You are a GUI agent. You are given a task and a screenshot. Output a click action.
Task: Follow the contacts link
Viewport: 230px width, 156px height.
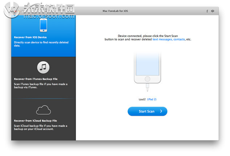[x=179, y=39]
